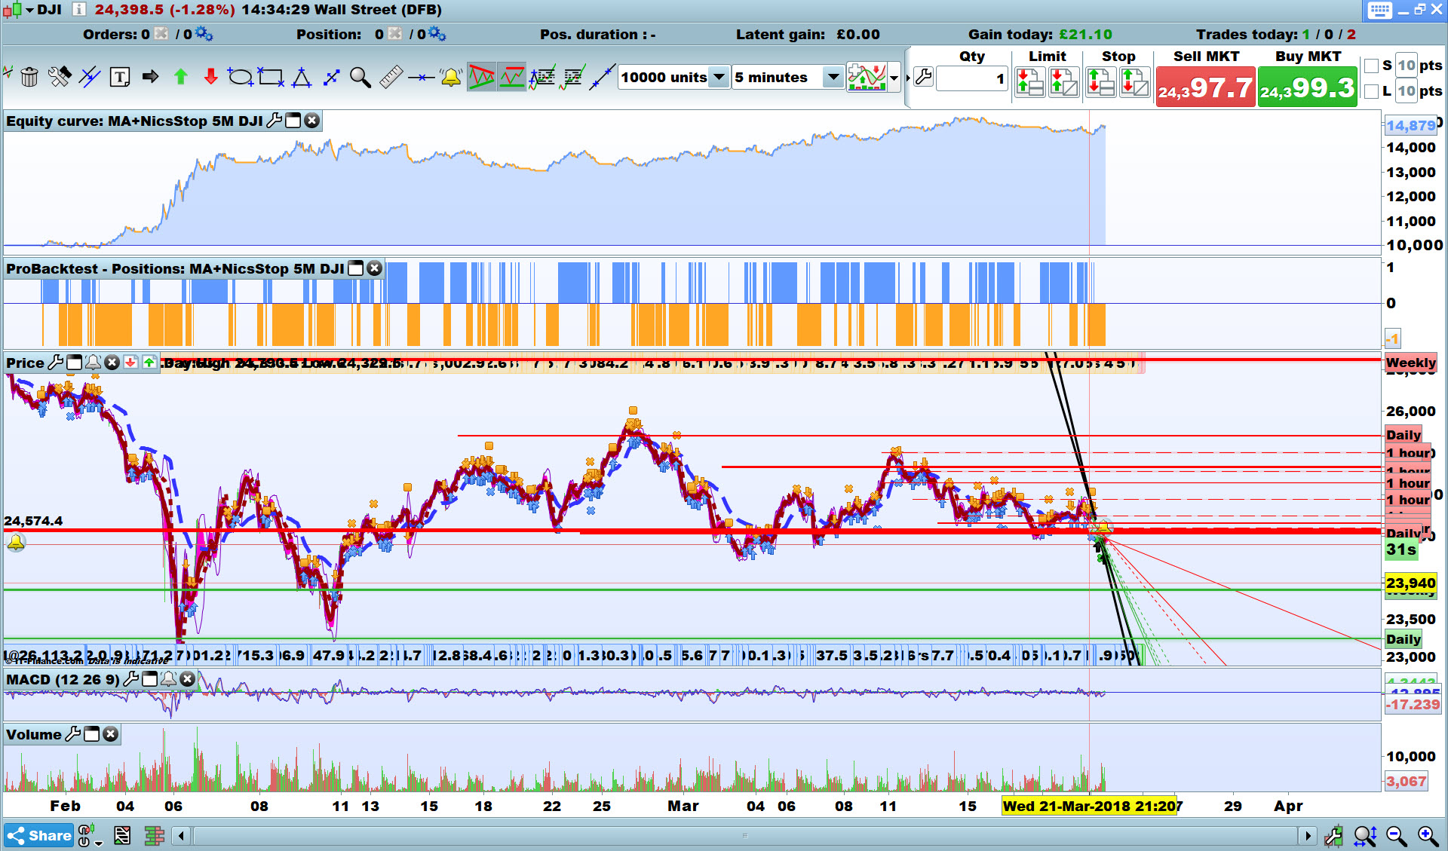Viewport: 1448px width, 851px height.
Task: Click the chart properties icon bottom right
Action: [1334, 835]
